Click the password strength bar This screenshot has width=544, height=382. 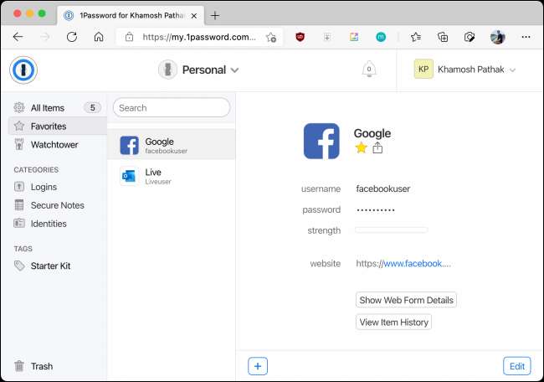coord(392,230)
